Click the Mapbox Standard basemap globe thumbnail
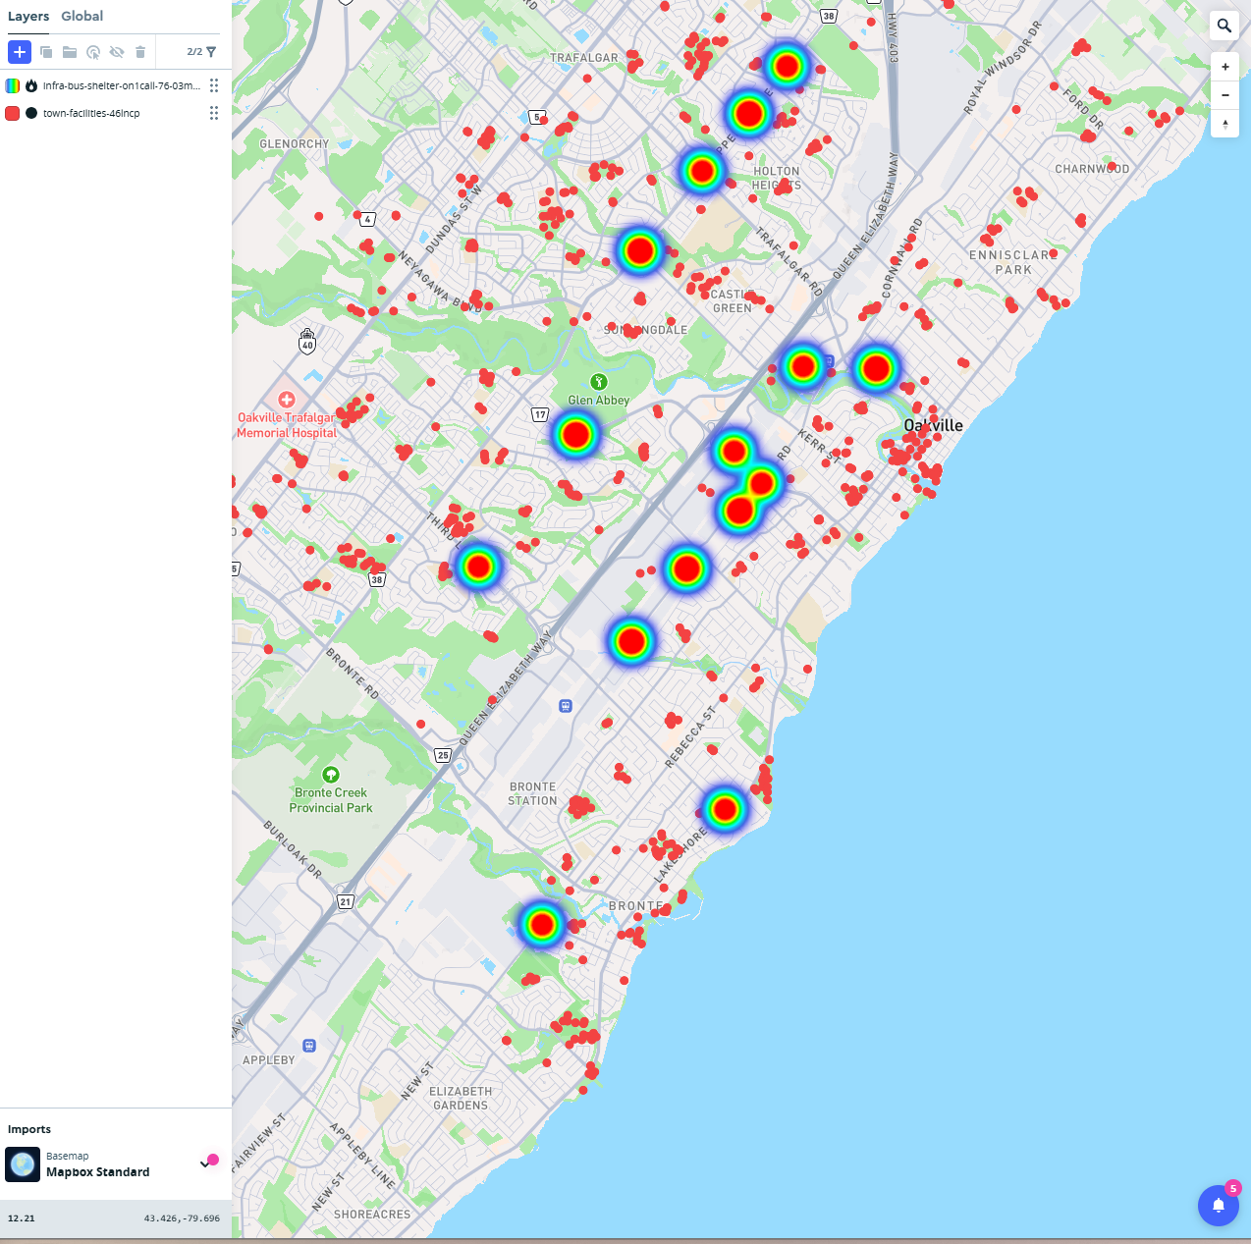The width and height of the screenshot is (1251, 1244). 23,1164
